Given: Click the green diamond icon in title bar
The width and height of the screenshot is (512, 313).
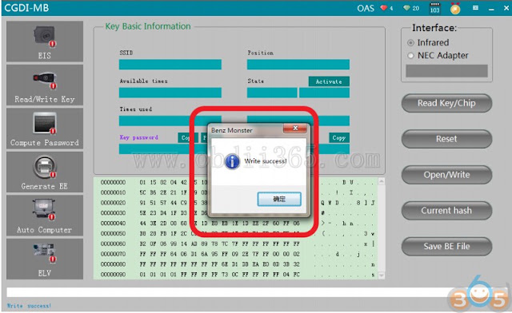Looking at the screenshot, I should tap(407, 8).
